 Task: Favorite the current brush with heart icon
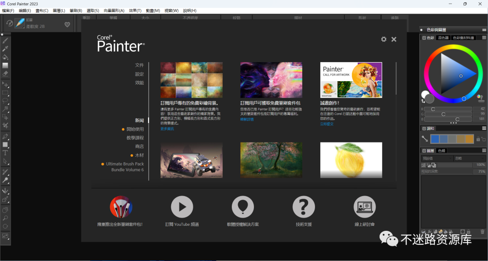click(x=67, y=24)
